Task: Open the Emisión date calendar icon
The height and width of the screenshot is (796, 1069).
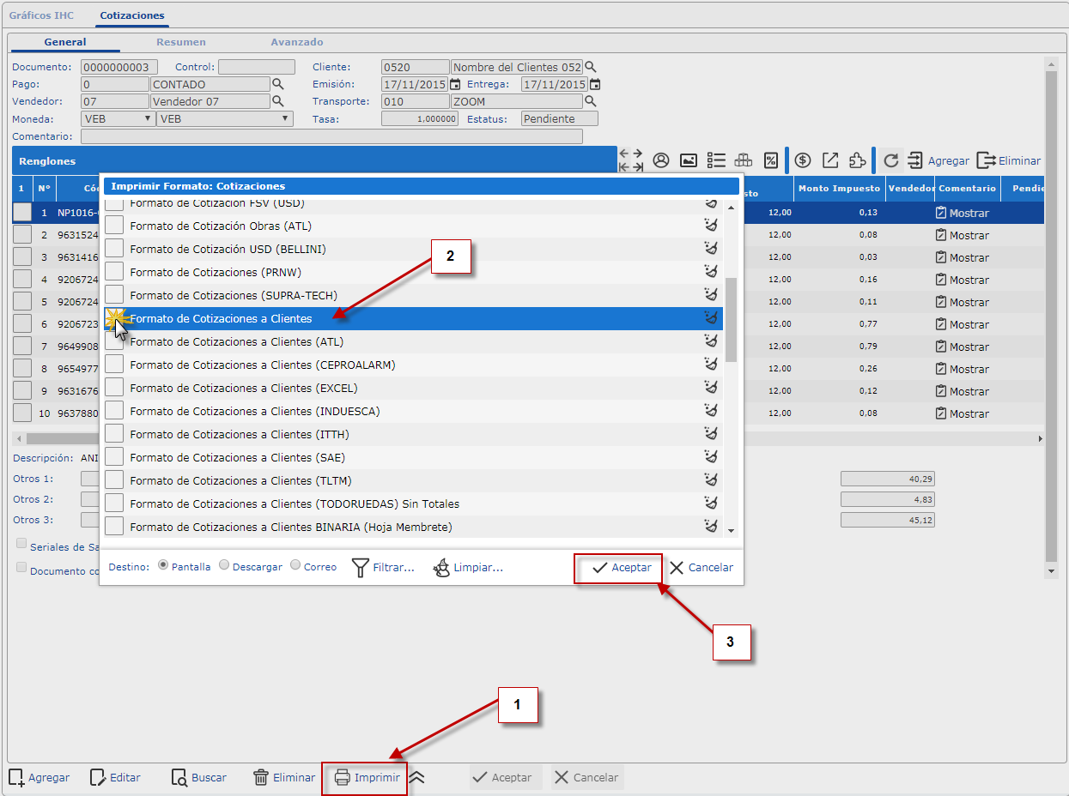Action: pos(456,84)
